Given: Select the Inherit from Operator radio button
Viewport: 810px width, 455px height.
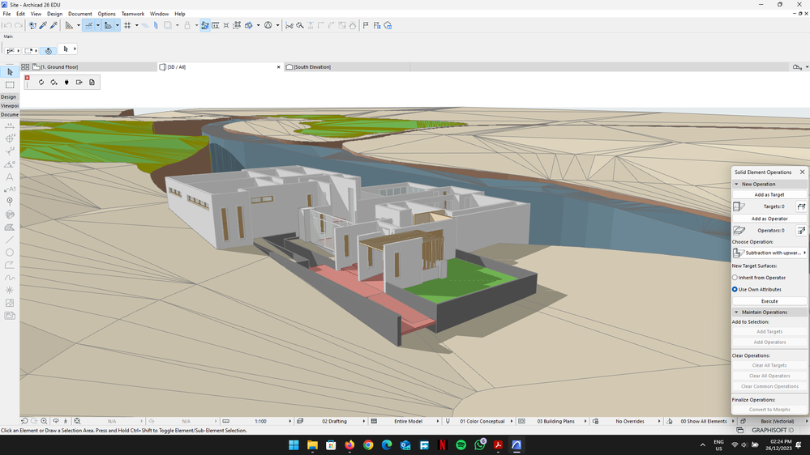Looking at the screenshot, I should [735, 278].
